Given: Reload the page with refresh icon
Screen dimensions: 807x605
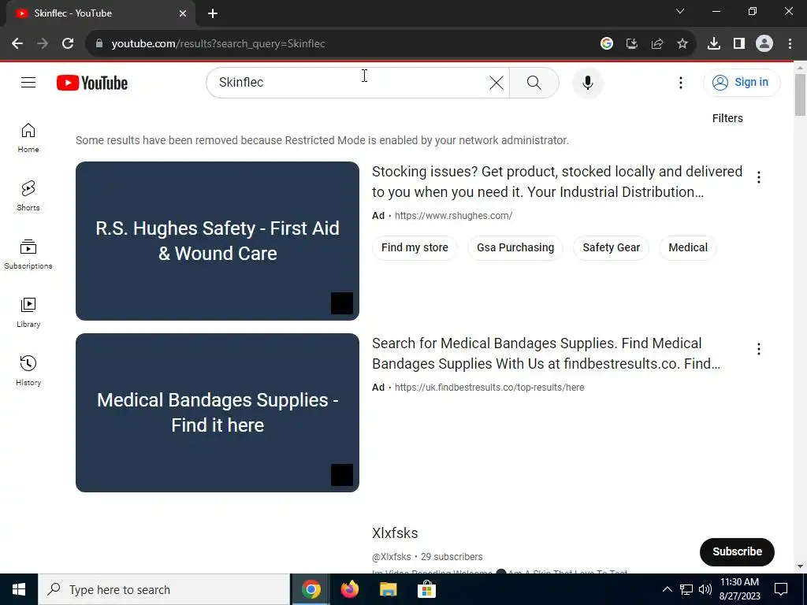Looking at the screenshot, I should coord(68,44).
